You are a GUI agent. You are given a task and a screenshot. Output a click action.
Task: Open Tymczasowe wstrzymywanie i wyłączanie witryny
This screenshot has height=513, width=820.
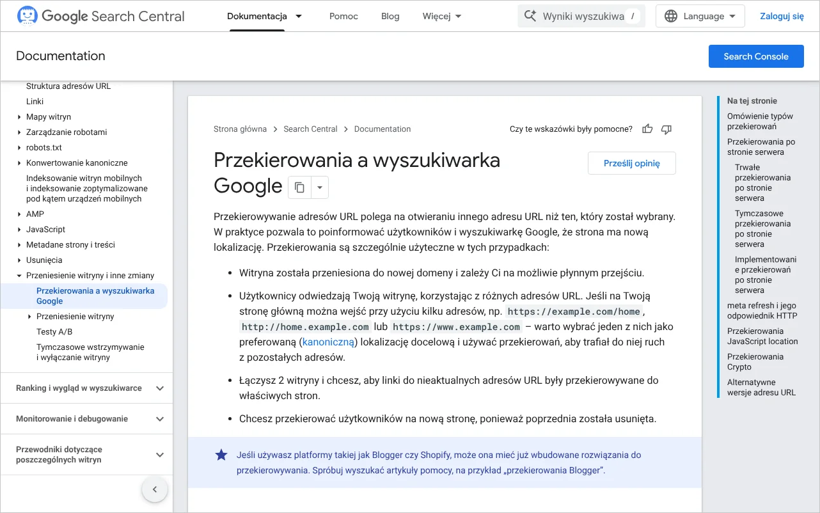pyautogui.click(x=90, y=352)
